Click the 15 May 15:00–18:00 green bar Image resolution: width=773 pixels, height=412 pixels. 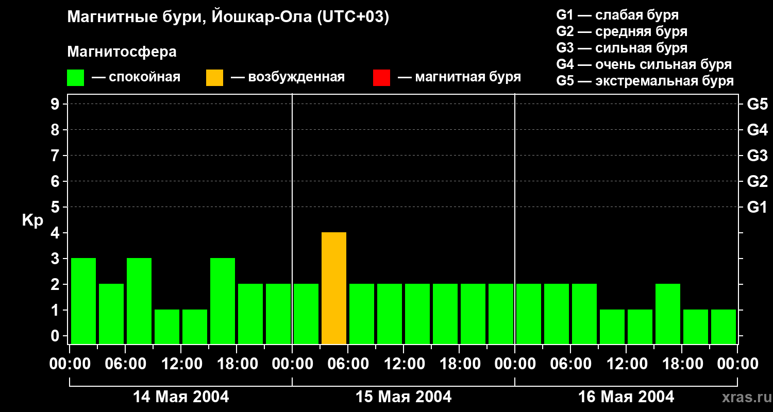coord(445,314)
